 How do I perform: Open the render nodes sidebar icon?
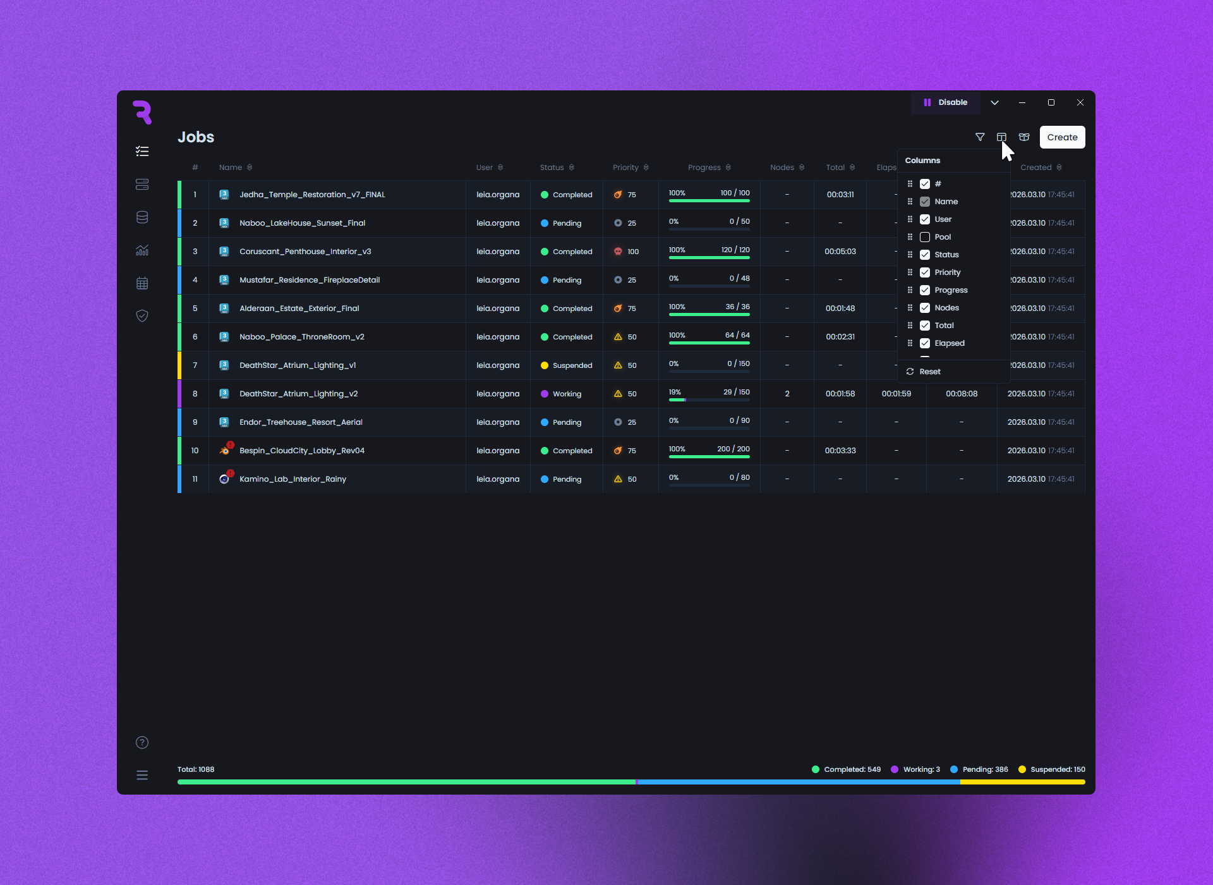tap(142, 185)
